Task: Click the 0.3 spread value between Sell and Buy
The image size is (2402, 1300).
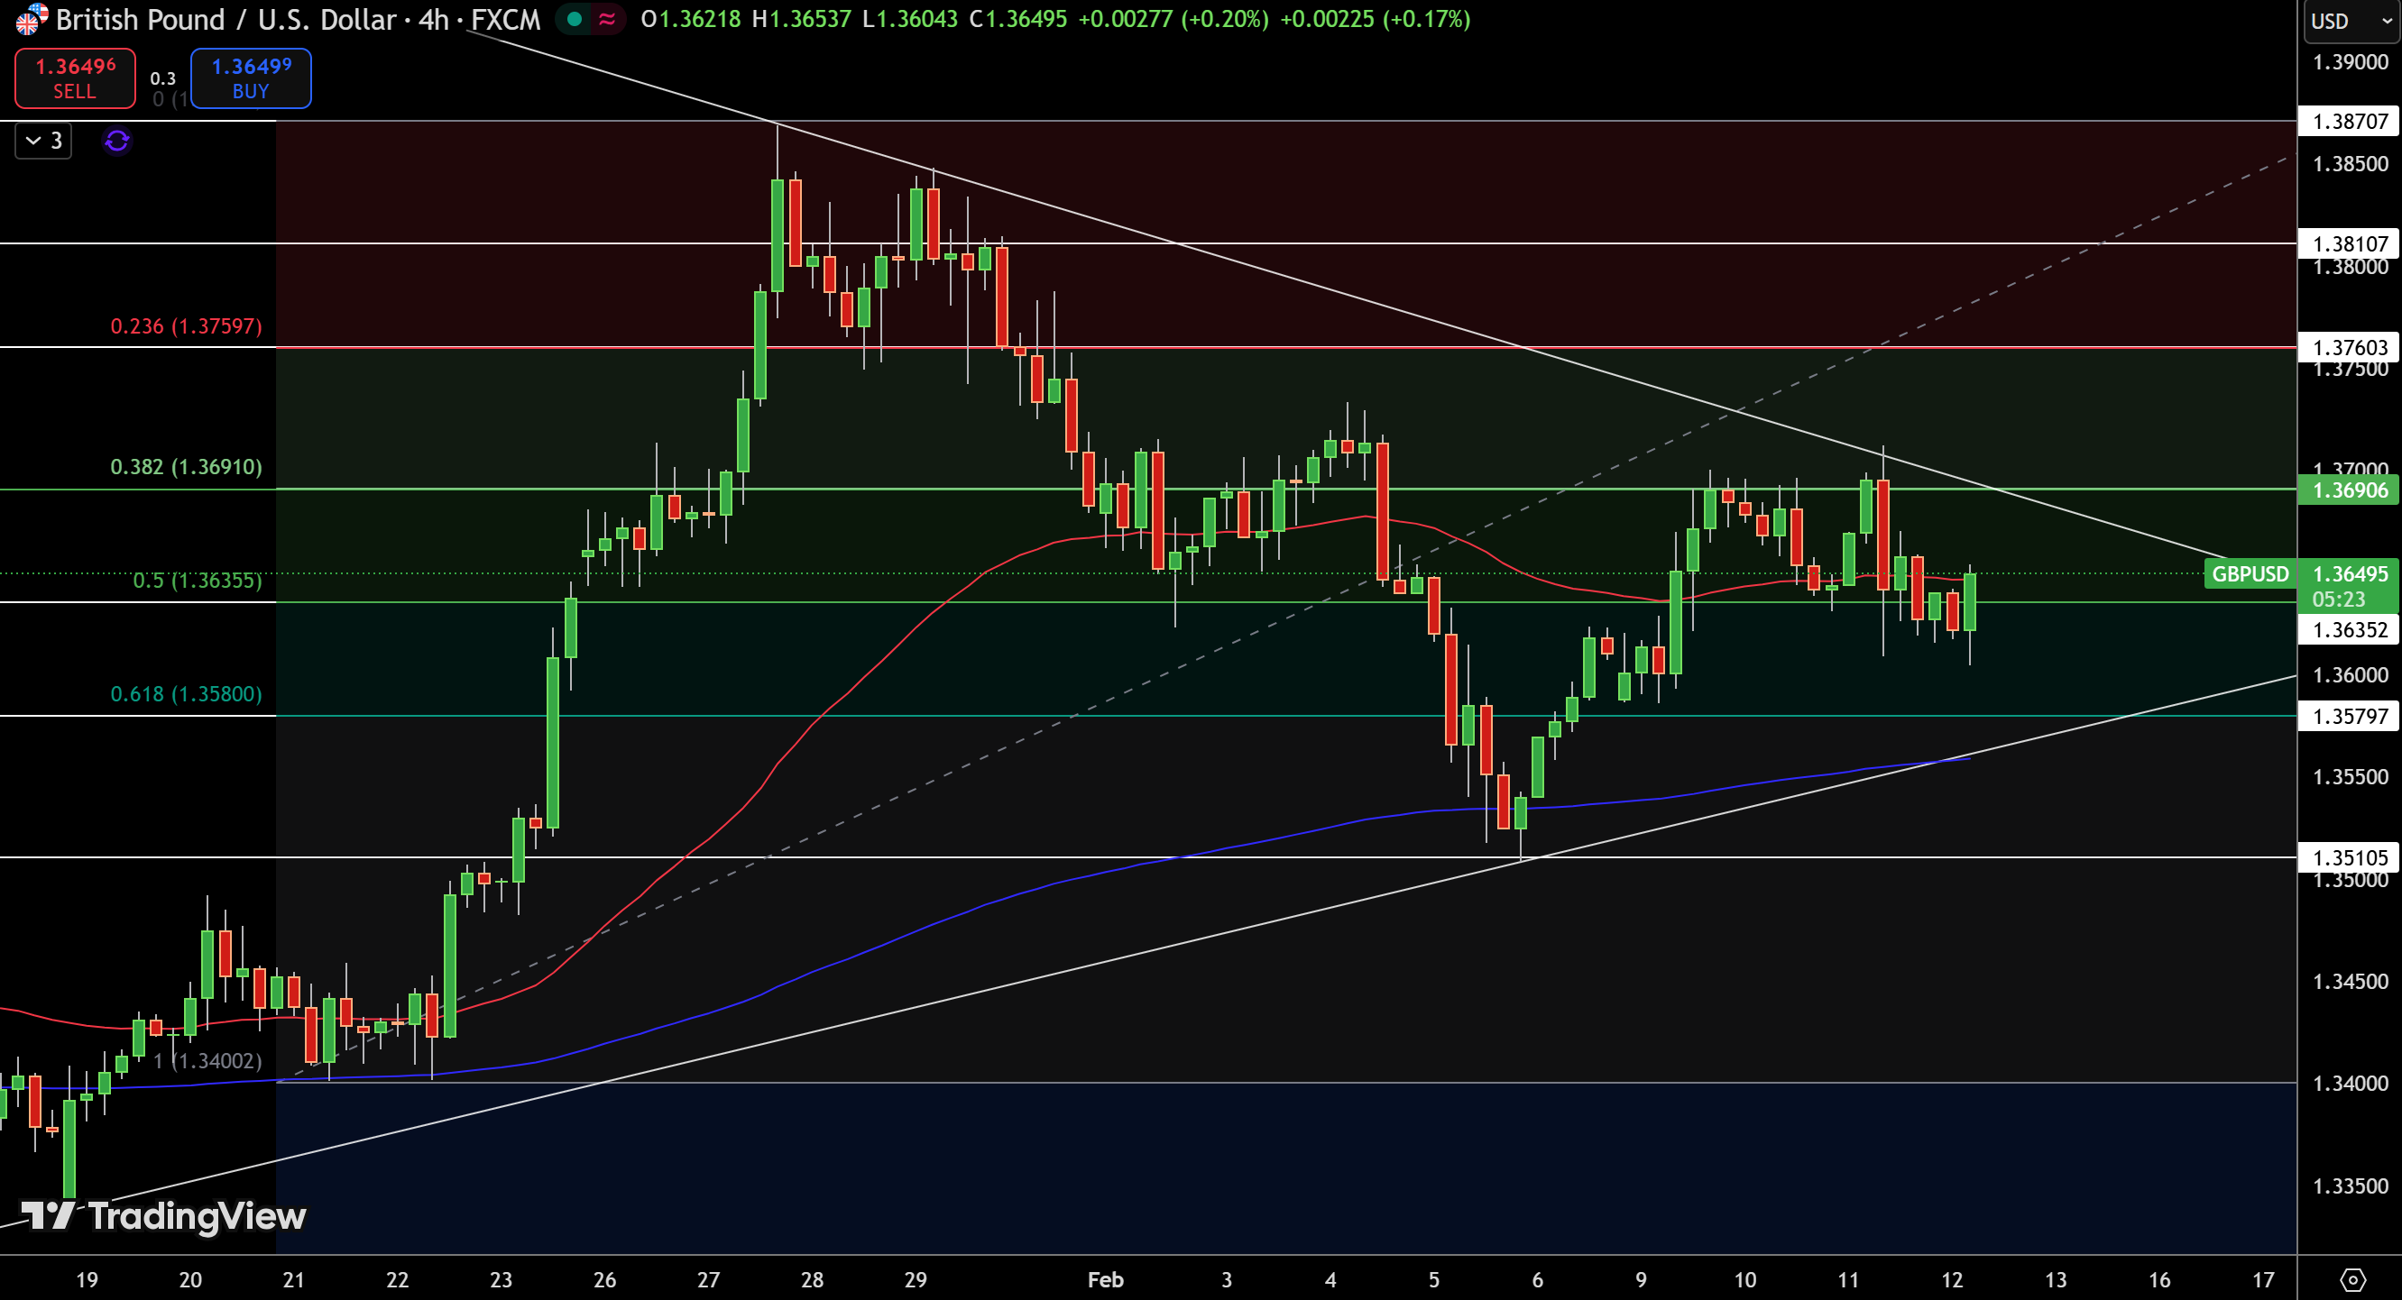Action: click(163, 78)
